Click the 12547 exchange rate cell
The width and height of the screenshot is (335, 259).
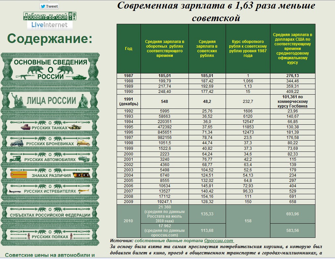pos(248,122)
